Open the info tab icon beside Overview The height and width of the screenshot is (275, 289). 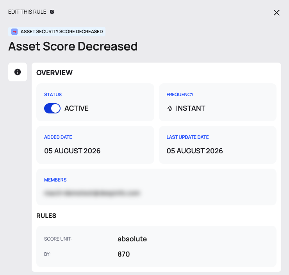(18, 72)
